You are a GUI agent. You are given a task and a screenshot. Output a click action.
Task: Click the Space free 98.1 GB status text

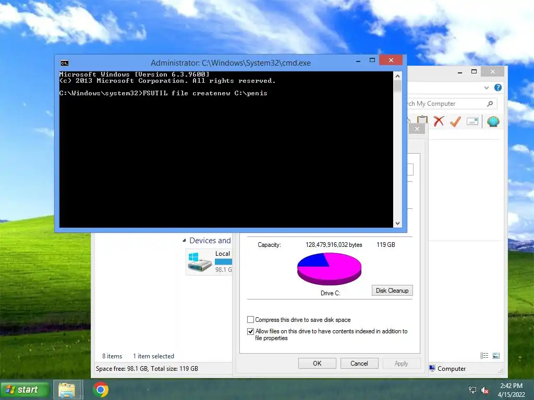(147, 368)
